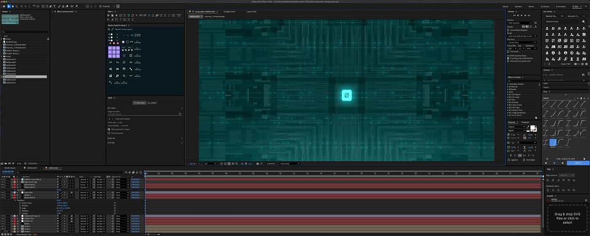Collapse the Transform group of layer 7
This screenshot has height=236, width=590.
coord(15,200)
